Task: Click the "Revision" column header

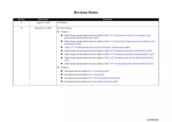Action: (x=22, y=19)
